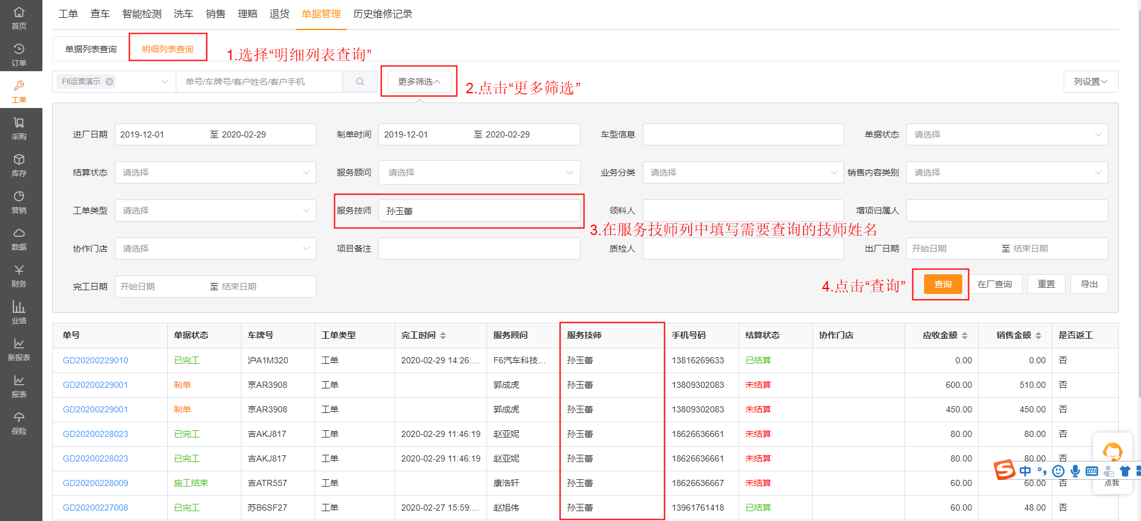
Task: Click the orange 查询 button
Action: pos(943,284)
